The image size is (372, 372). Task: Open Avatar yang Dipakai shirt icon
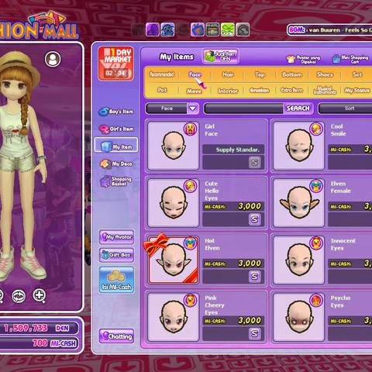(x=291, y=59)
